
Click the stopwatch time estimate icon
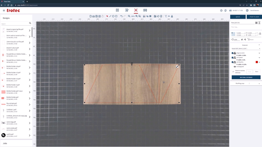103,16
